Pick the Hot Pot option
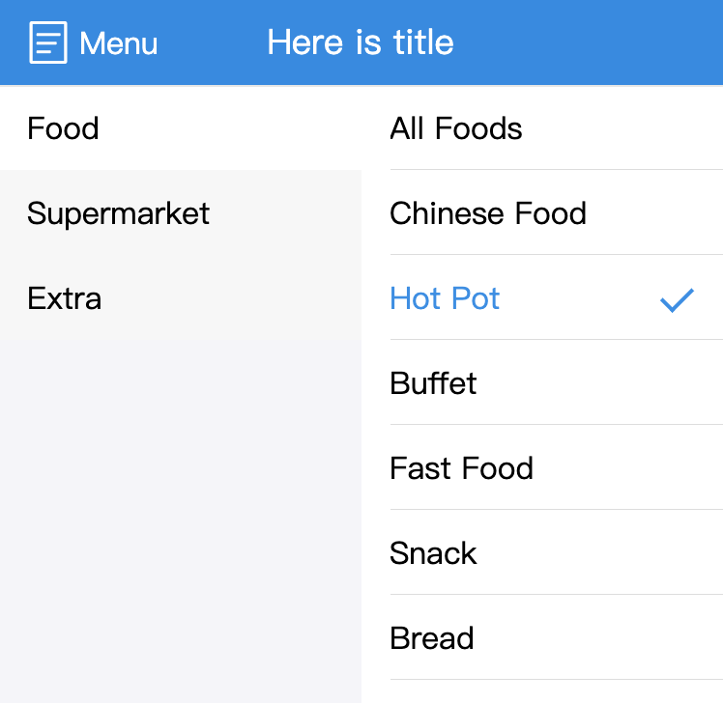Screen dimensions: 723x703 click(x=445, y=298)
